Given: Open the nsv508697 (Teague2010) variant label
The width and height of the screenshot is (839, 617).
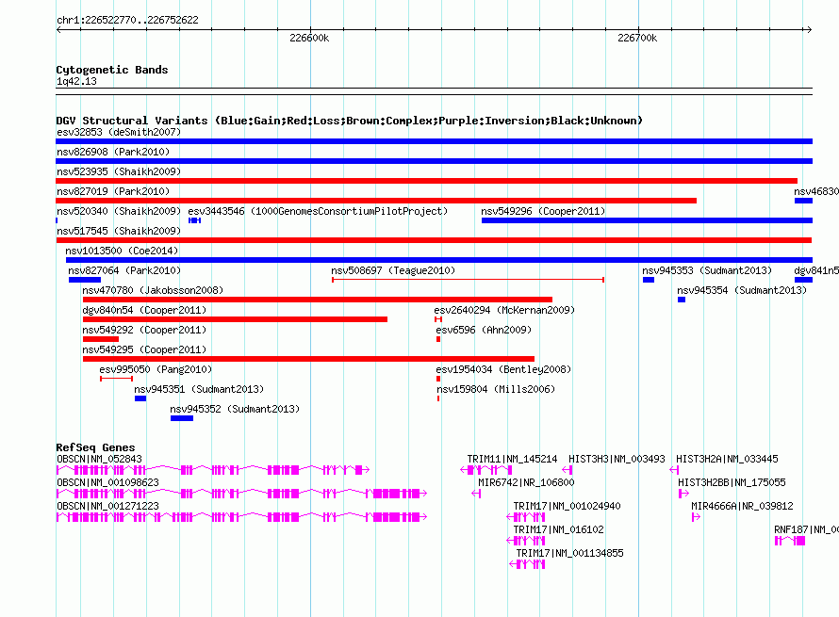Looking at the screenshot, I should click(x=393, y=270).
